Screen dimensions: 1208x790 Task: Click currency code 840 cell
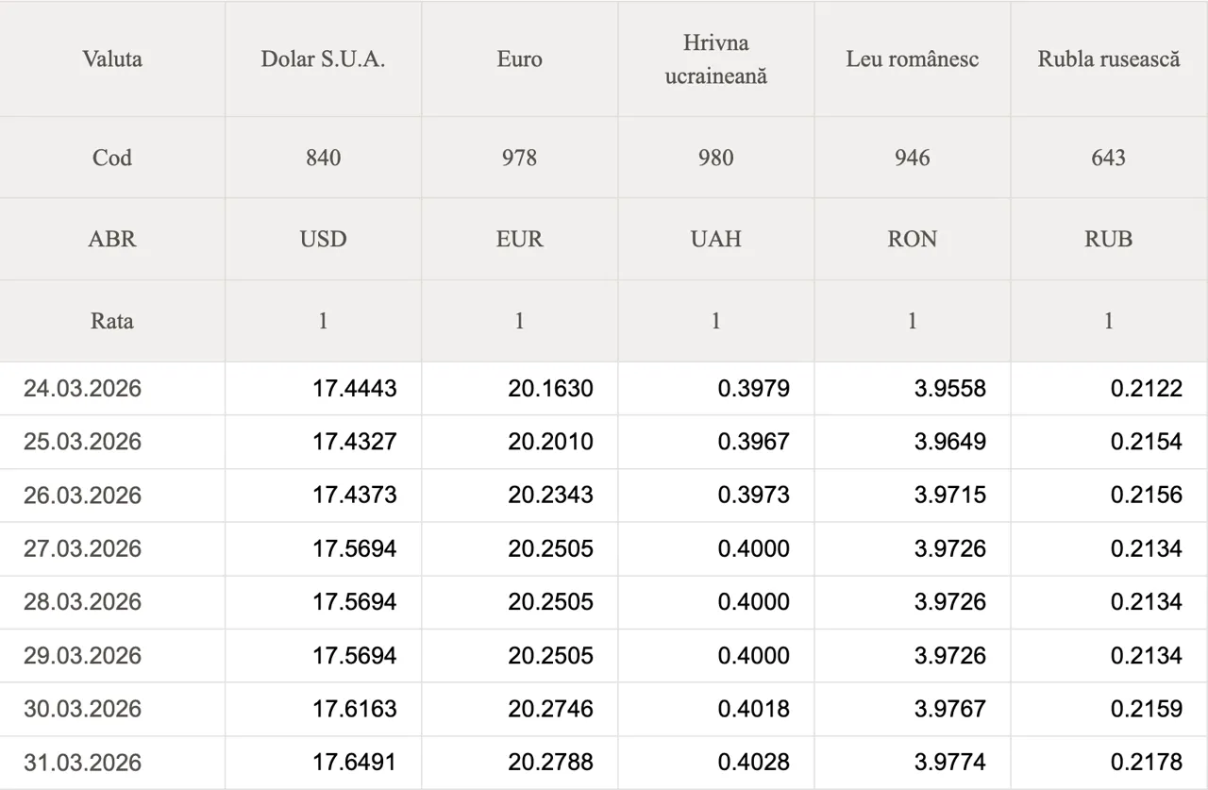point(323,158)
